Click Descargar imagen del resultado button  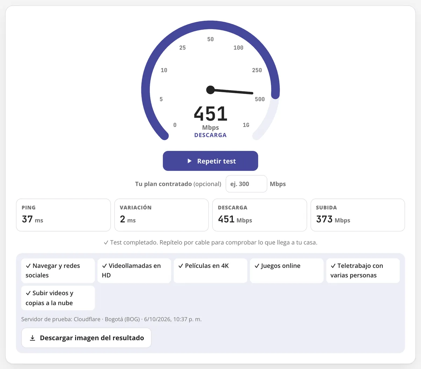[86, 338]
